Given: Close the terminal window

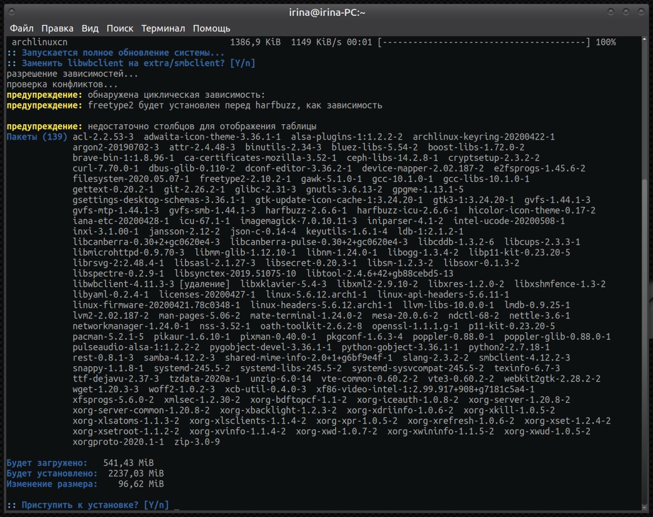Looking at the screenshot, I should [x=640, y=12].
